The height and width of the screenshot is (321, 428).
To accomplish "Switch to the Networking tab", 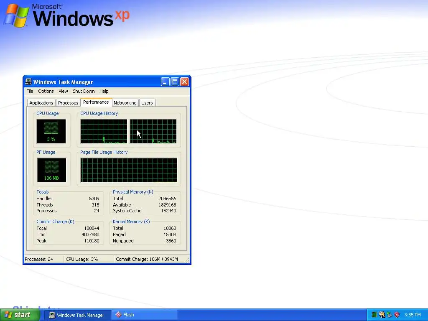I will coord(125,103).
